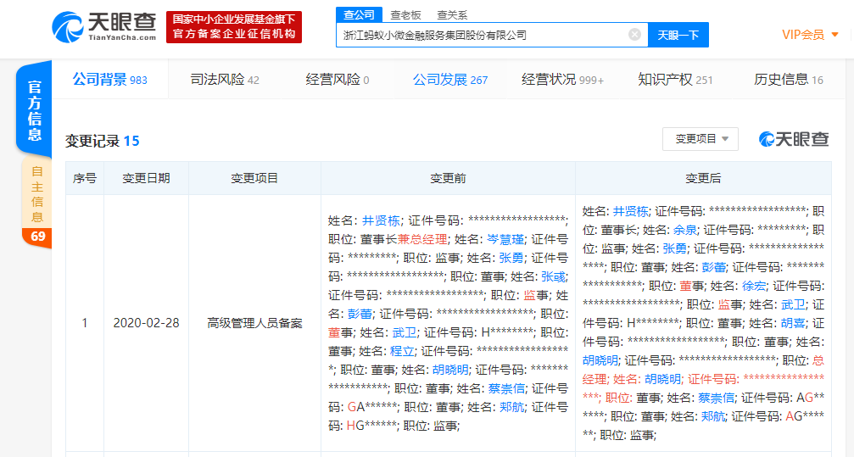Switch to the 查老板 search tab
Viewport: 854px width, 457px height.
[x=405, y=14]
